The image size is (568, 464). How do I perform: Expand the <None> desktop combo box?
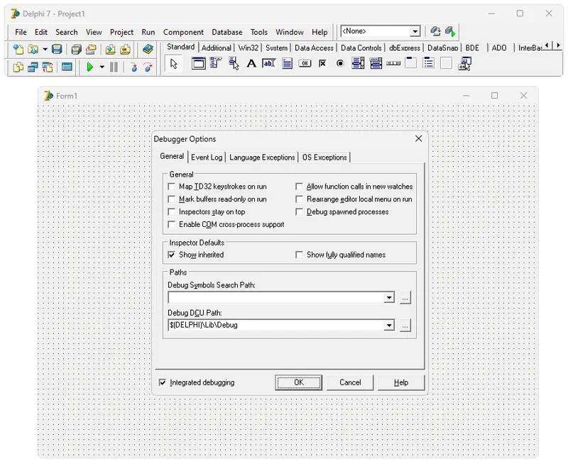pos(415,31)
